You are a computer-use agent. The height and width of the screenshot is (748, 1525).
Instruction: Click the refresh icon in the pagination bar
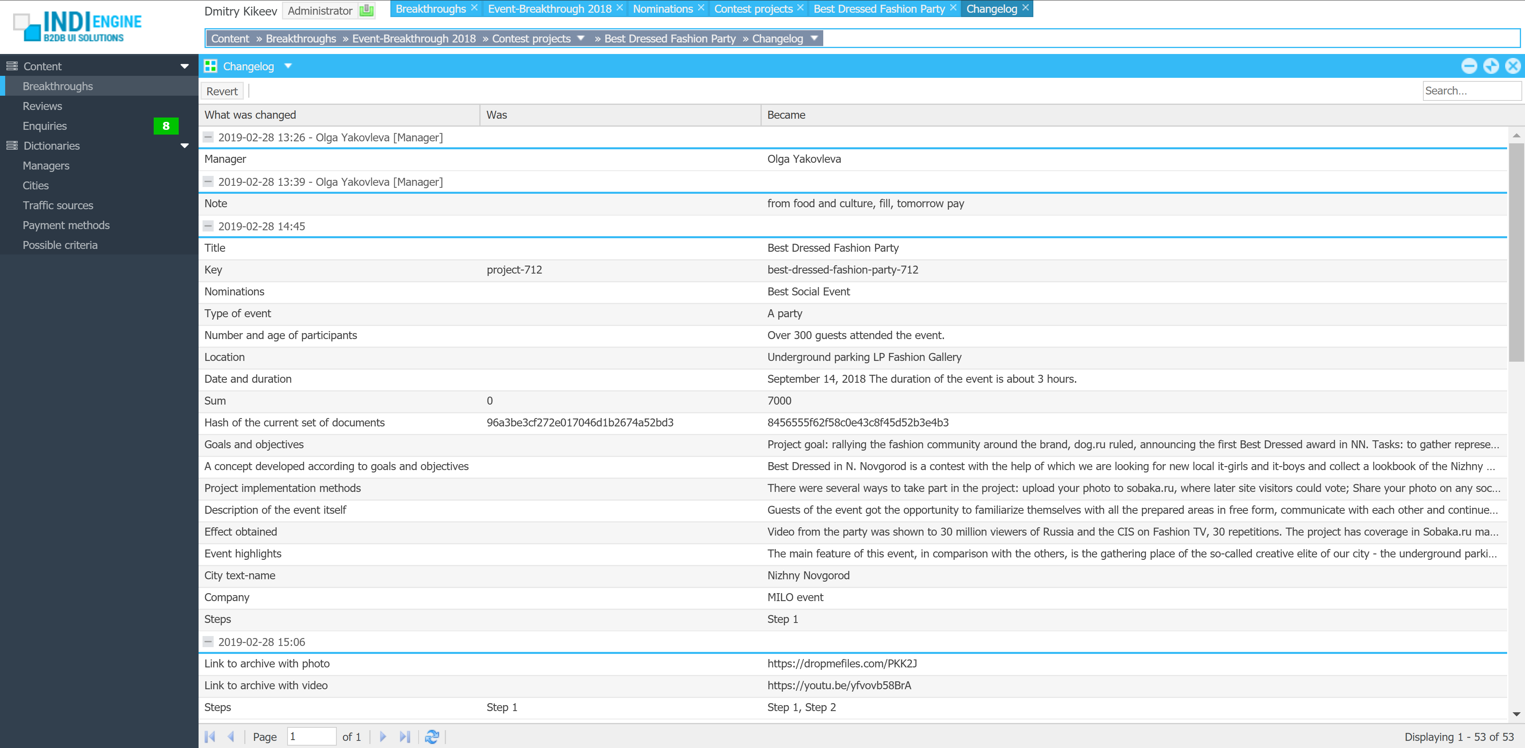(432, 736)
